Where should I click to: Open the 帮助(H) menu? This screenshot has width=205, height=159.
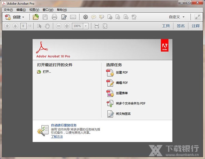pos(62,10)
